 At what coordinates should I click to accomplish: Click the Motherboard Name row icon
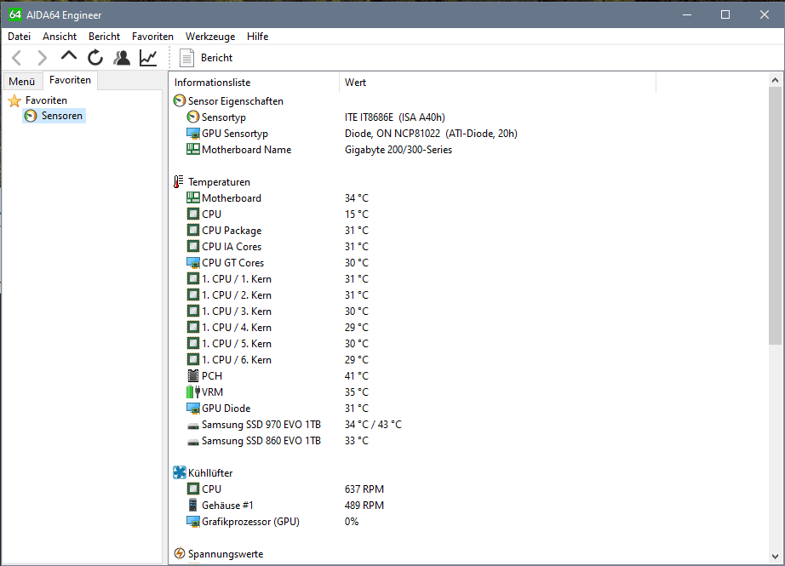click(x=192, y=149)
